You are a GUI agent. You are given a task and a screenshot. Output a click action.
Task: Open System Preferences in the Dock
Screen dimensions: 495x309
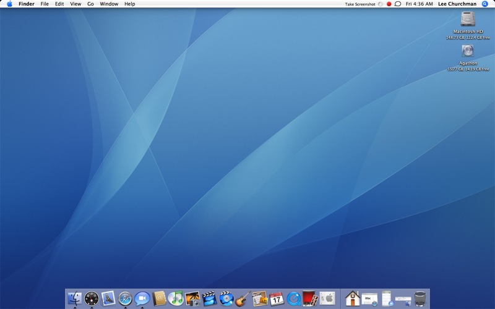tap(327, 298)
